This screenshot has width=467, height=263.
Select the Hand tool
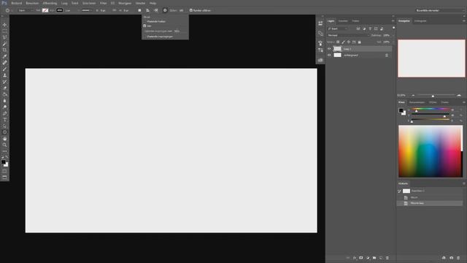pos(4,139)
